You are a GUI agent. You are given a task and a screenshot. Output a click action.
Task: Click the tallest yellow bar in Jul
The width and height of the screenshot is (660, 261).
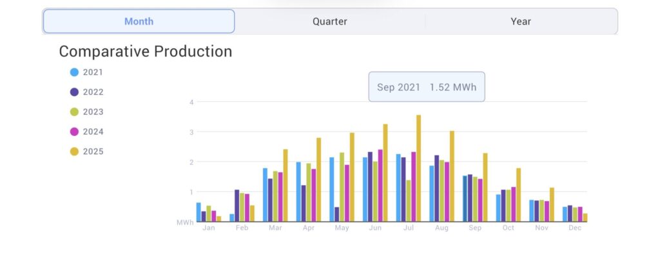418,169
